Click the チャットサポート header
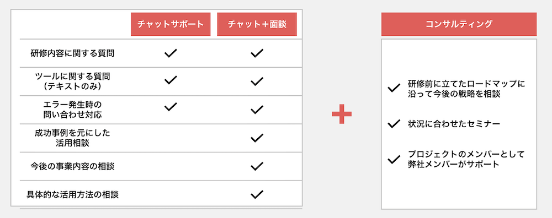 coord(171,24)
